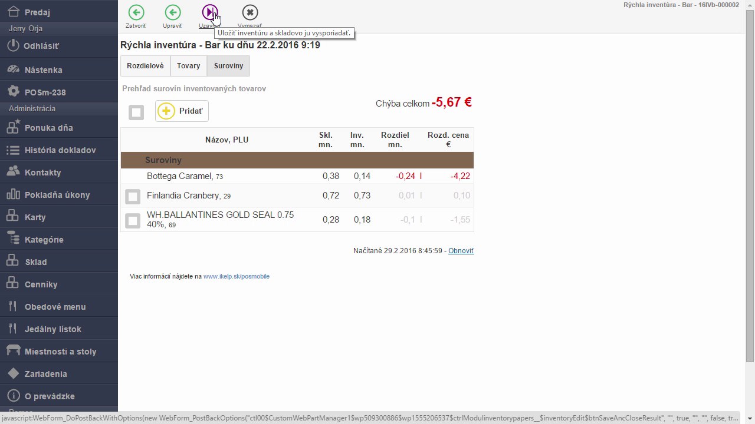
Task: Click the Suroviny group header row
Action: (x=297, y=160)
